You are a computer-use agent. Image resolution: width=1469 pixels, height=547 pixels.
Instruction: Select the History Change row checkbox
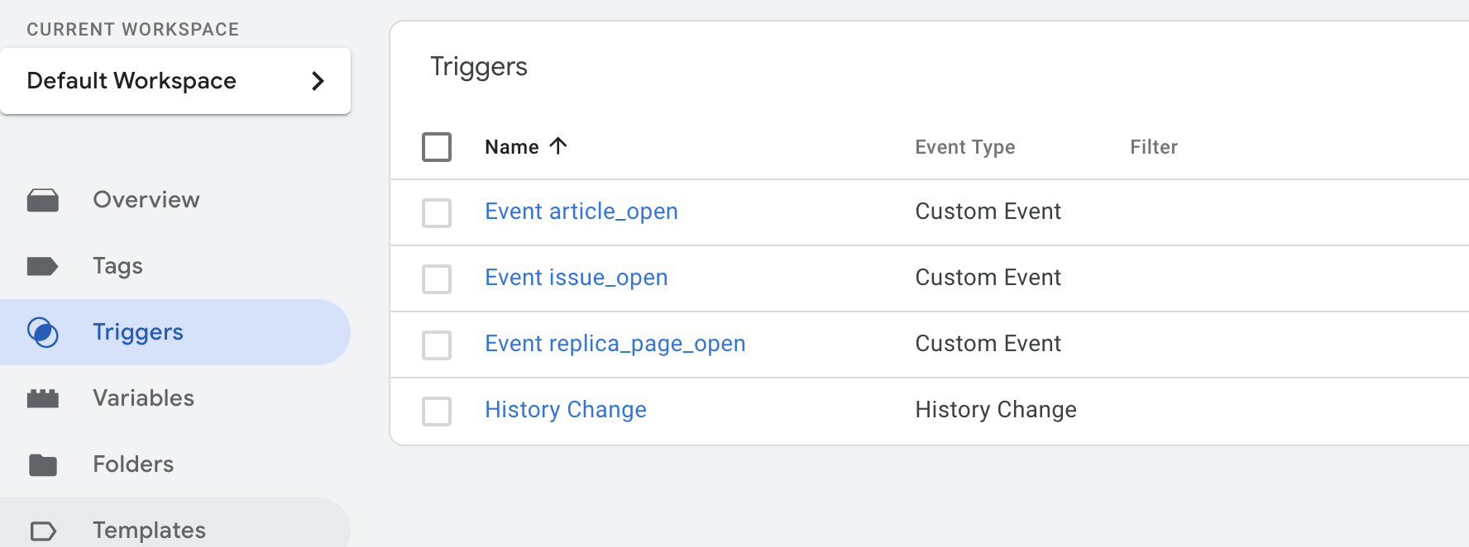(x=437, y=411)
